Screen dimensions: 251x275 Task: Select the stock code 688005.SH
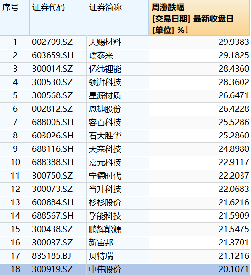click(52, 122)
